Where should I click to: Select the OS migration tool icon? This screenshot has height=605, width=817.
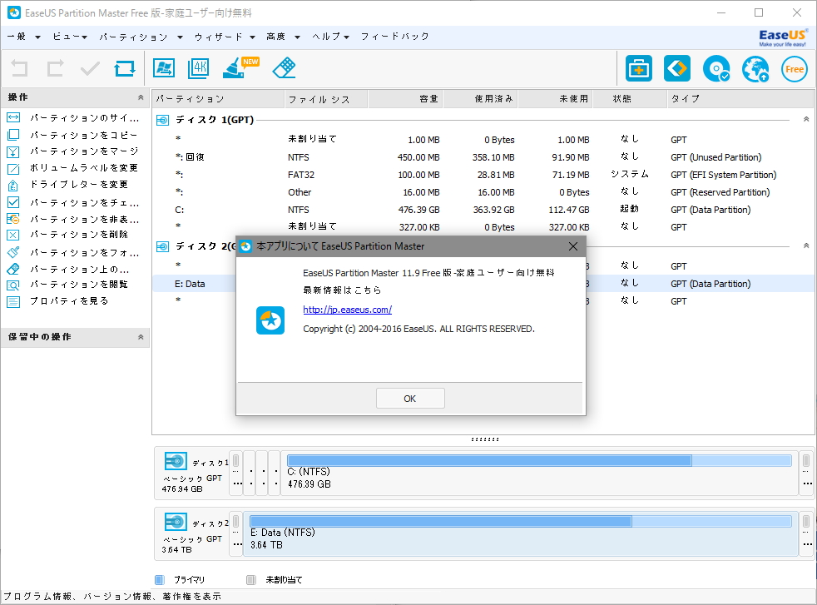coord(161,68)
